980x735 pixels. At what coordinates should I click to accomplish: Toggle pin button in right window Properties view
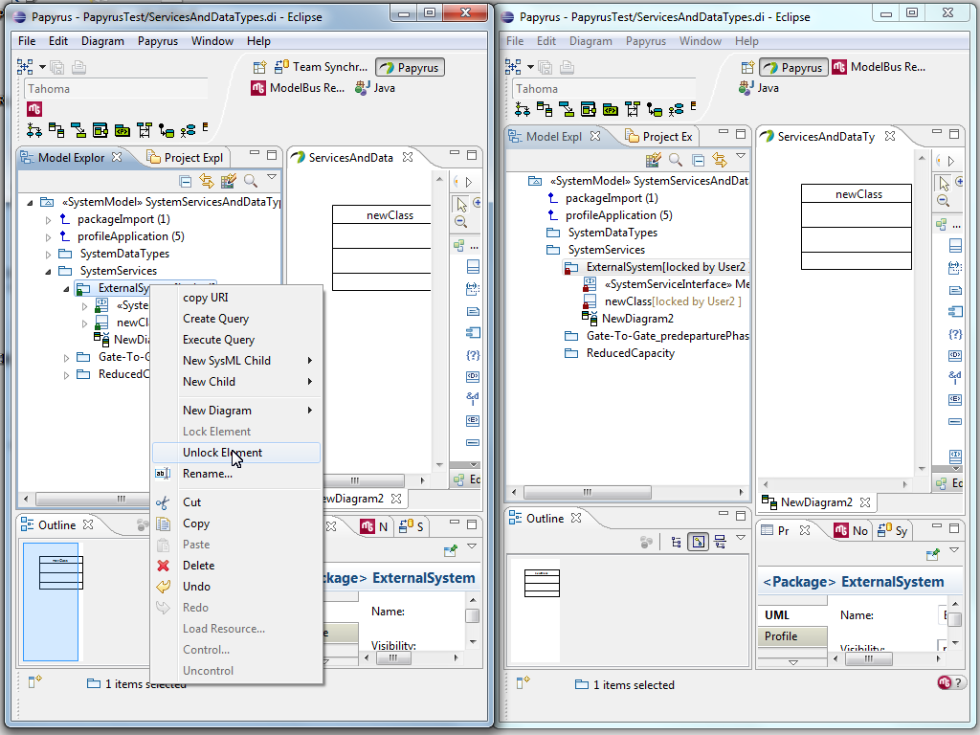point(932,554)
